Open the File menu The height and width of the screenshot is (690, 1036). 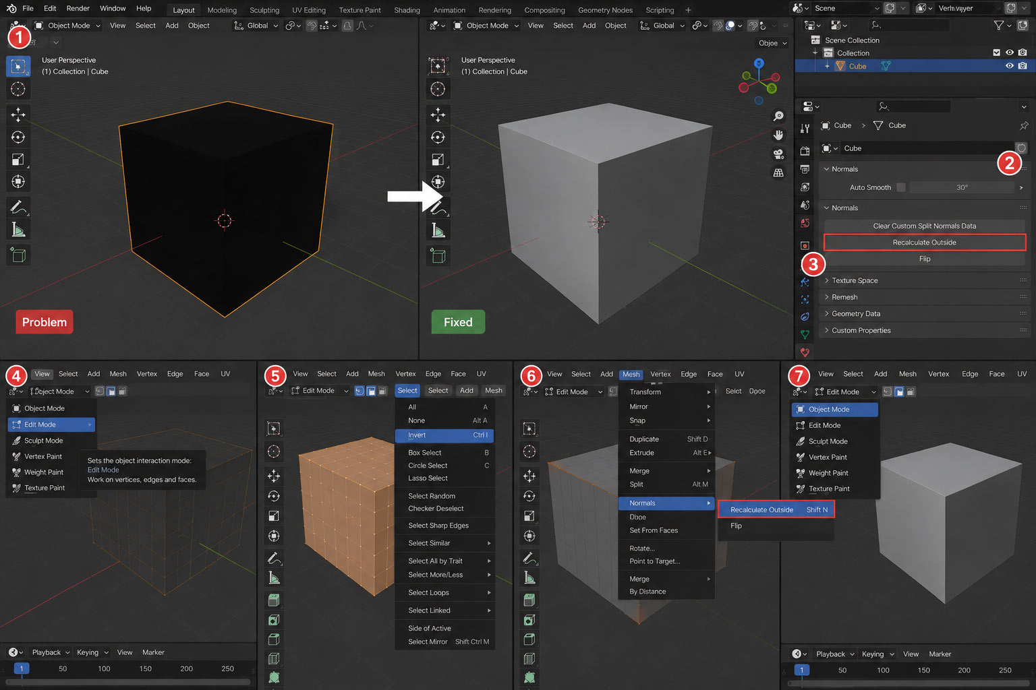coord(28,8)
